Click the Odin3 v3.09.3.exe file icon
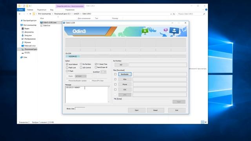This screenshot has width=251, height=141. [x=41, y=22]
